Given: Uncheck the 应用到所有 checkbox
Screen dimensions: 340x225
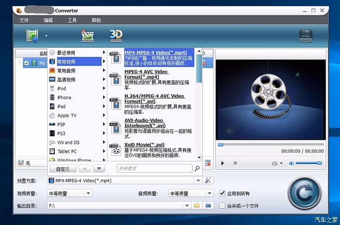Looking at the screenshot, I should [x=222, y=193].
